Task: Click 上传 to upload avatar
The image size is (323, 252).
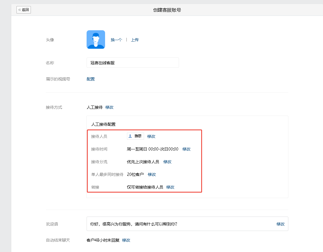Action: point(135,40)
